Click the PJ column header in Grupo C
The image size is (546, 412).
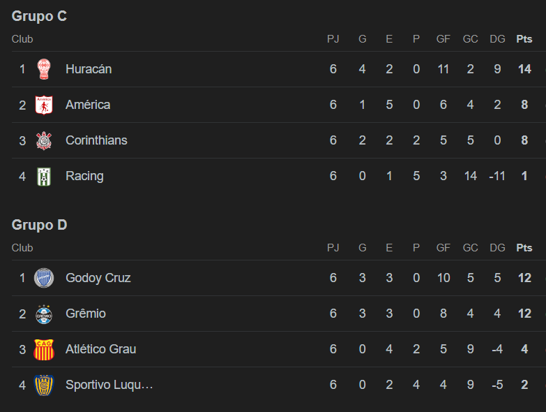[333, 38]
